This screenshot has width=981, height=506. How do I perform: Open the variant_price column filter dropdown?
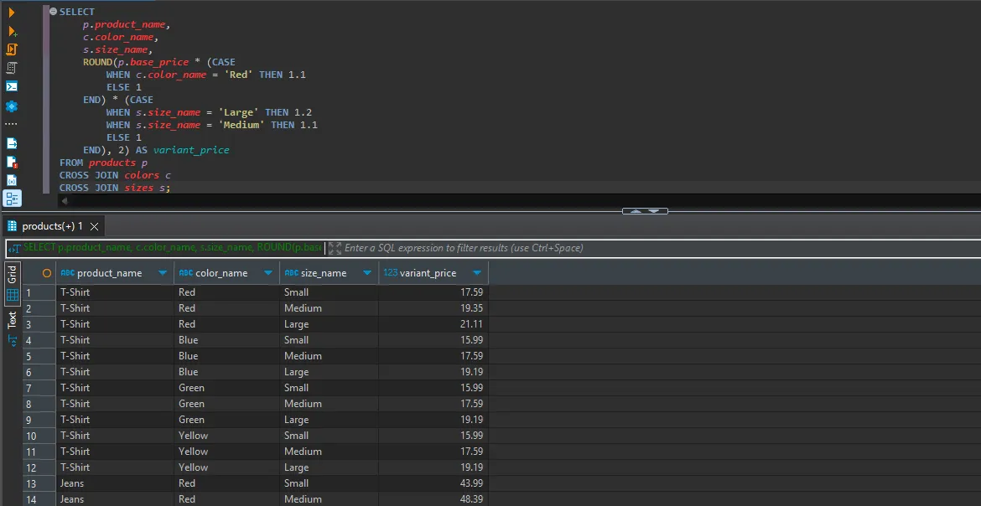477,273
